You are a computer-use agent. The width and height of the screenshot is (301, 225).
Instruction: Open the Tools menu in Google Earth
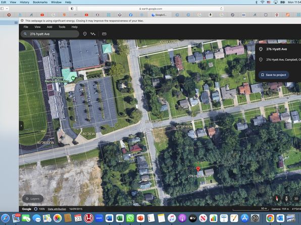tap(62, 27)
